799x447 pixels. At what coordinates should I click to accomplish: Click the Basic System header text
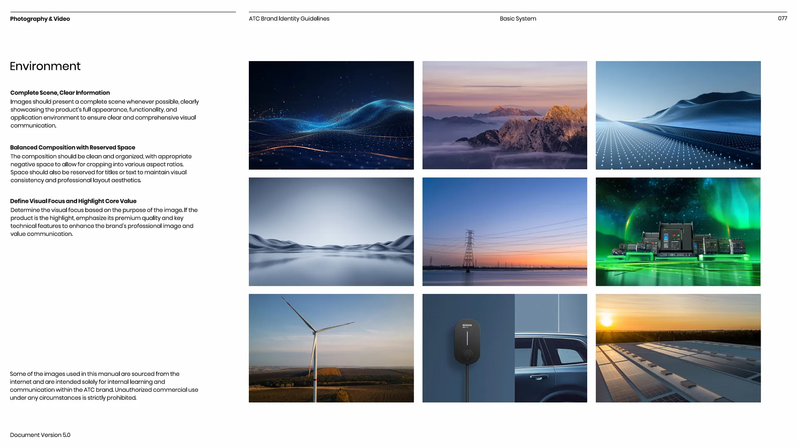click(518, 19)
